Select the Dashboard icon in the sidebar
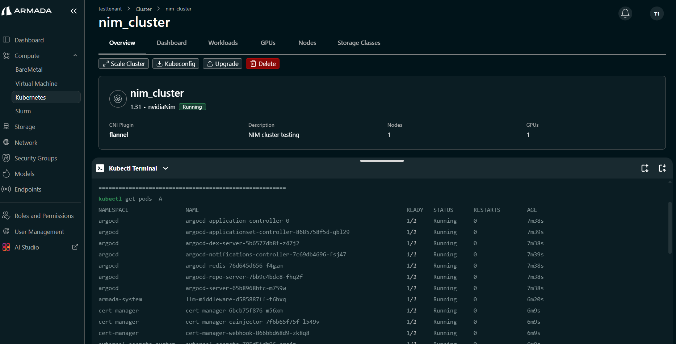The width and height of the screenshot is (676, 344). [x=7, y=40]
